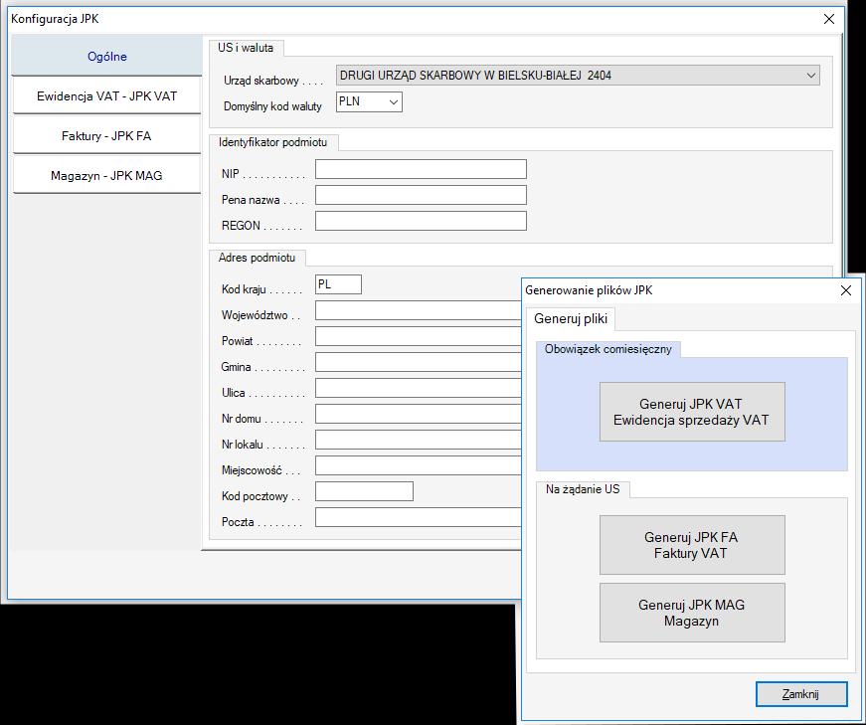The height and width of the screenshot is (725, 866).
Task: Edit the Kod kraju field showing PL
Action: coord(339,284)
